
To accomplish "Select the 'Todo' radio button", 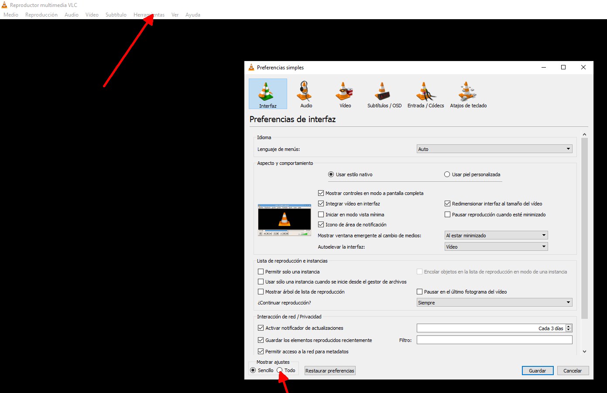I will click(x=280, y=370).
